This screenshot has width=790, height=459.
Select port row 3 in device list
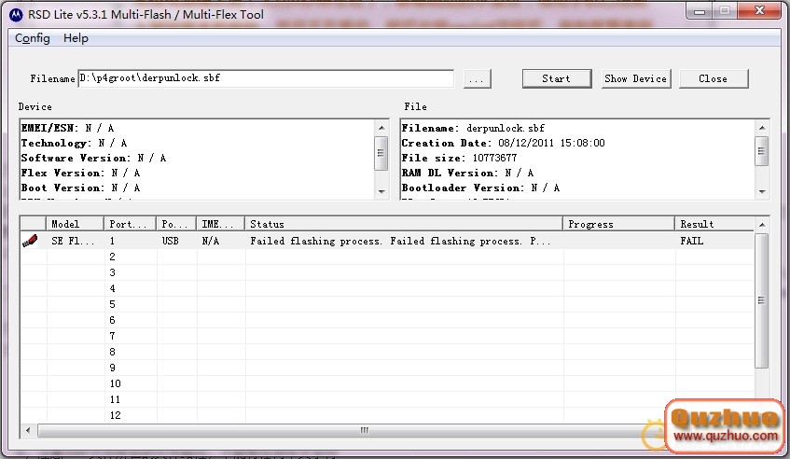pyautogui.click(x=387, y=272)
